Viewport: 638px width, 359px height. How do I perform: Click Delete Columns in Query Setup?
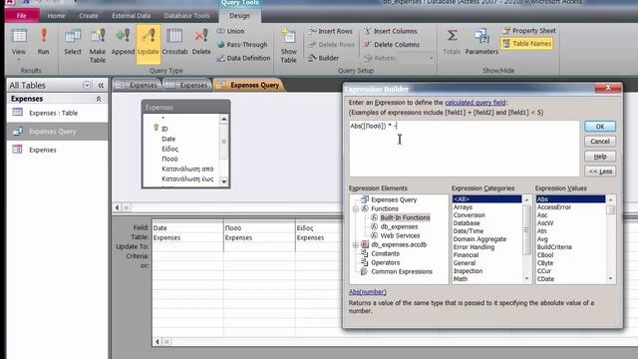[x=392, y=44]
